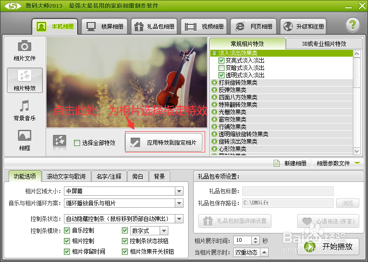Click 心语传送(序言) button
The image size is (368, 262).
[x=328, y=221]
